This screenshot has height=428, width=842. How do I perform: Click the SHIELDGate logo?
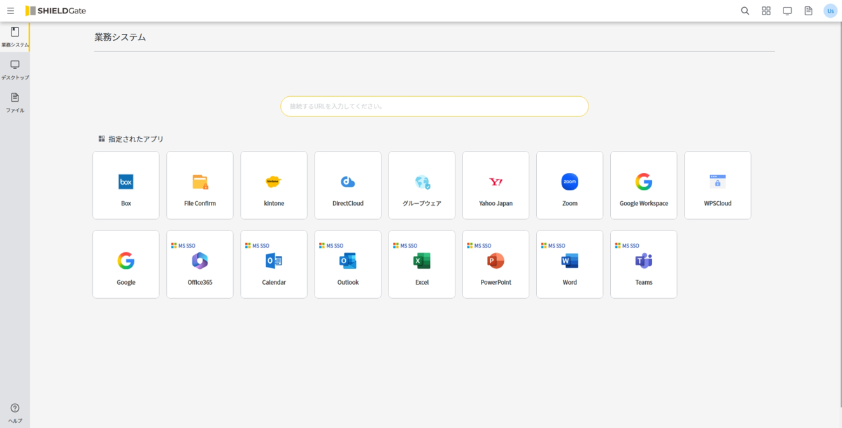55,11
